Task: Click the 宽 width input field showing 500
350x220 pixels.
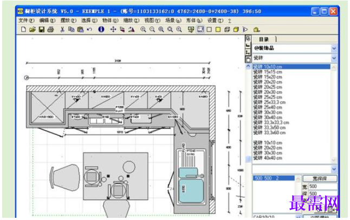Action: click(322, 186)
